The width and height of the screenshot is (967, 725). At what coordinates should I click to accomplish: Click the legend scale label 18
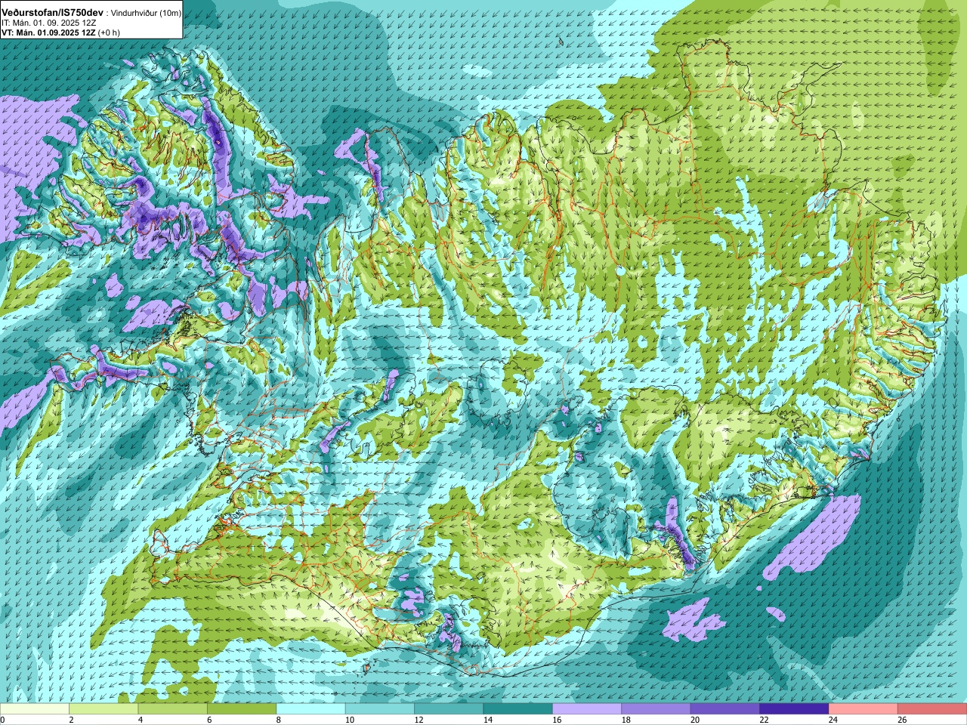626,720
